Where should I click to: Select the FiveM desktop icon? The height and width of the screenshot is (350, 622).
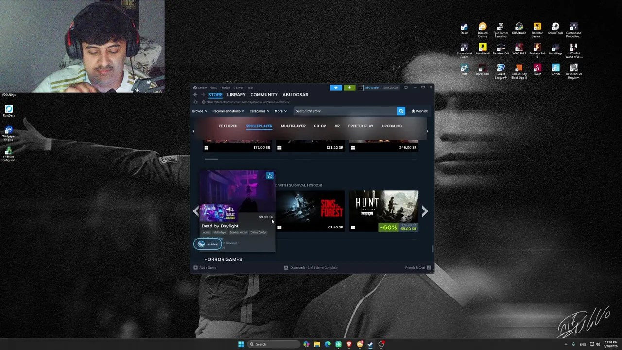click(537, 70)
